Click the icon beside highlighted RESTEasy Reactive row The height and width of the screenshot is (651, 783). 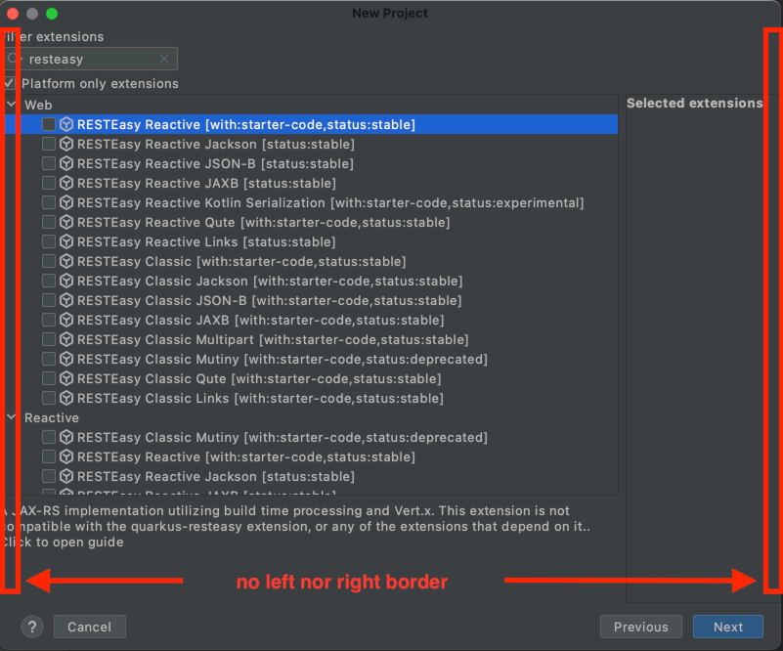tap(66, 125)
